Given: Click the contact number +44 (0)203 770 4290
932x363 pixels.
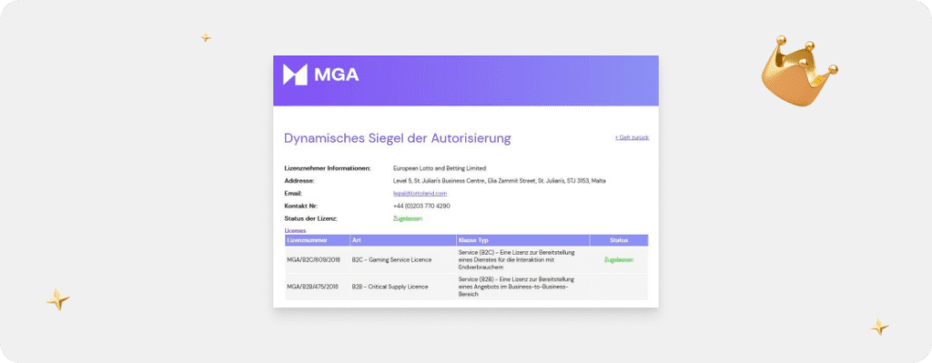Looking at the screenshot, I should [421, 207].
